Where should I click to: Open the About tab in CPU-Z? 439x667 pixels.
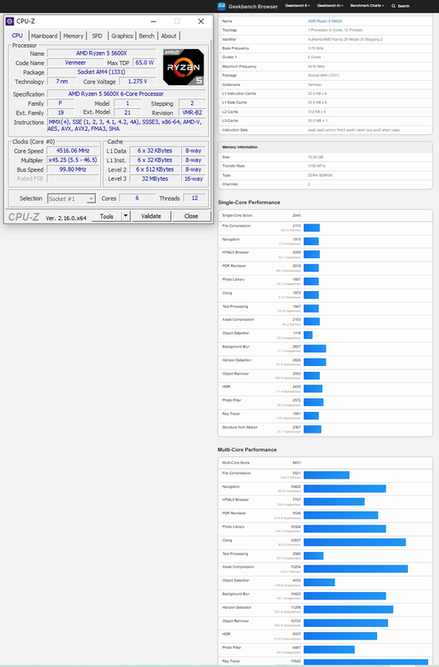(x=169, y=36)
